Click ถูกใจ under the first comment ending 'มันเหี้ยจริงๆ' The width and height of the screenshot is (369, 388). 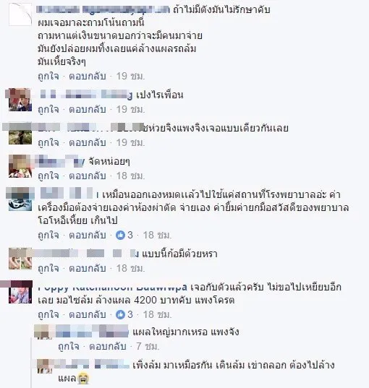pos(48,76)
